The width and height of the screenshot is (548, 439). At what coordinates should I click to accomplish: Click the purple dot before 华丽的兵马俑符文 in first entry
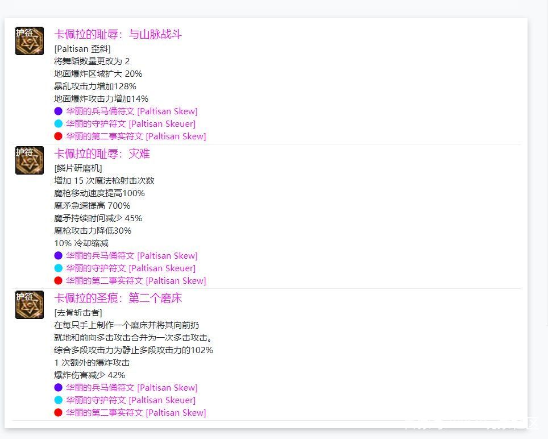click(59, 111)
